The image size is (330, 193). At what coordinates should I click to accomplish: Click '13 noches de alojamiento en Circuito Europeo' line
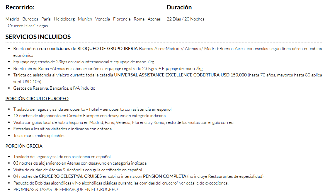coord(89,116)
